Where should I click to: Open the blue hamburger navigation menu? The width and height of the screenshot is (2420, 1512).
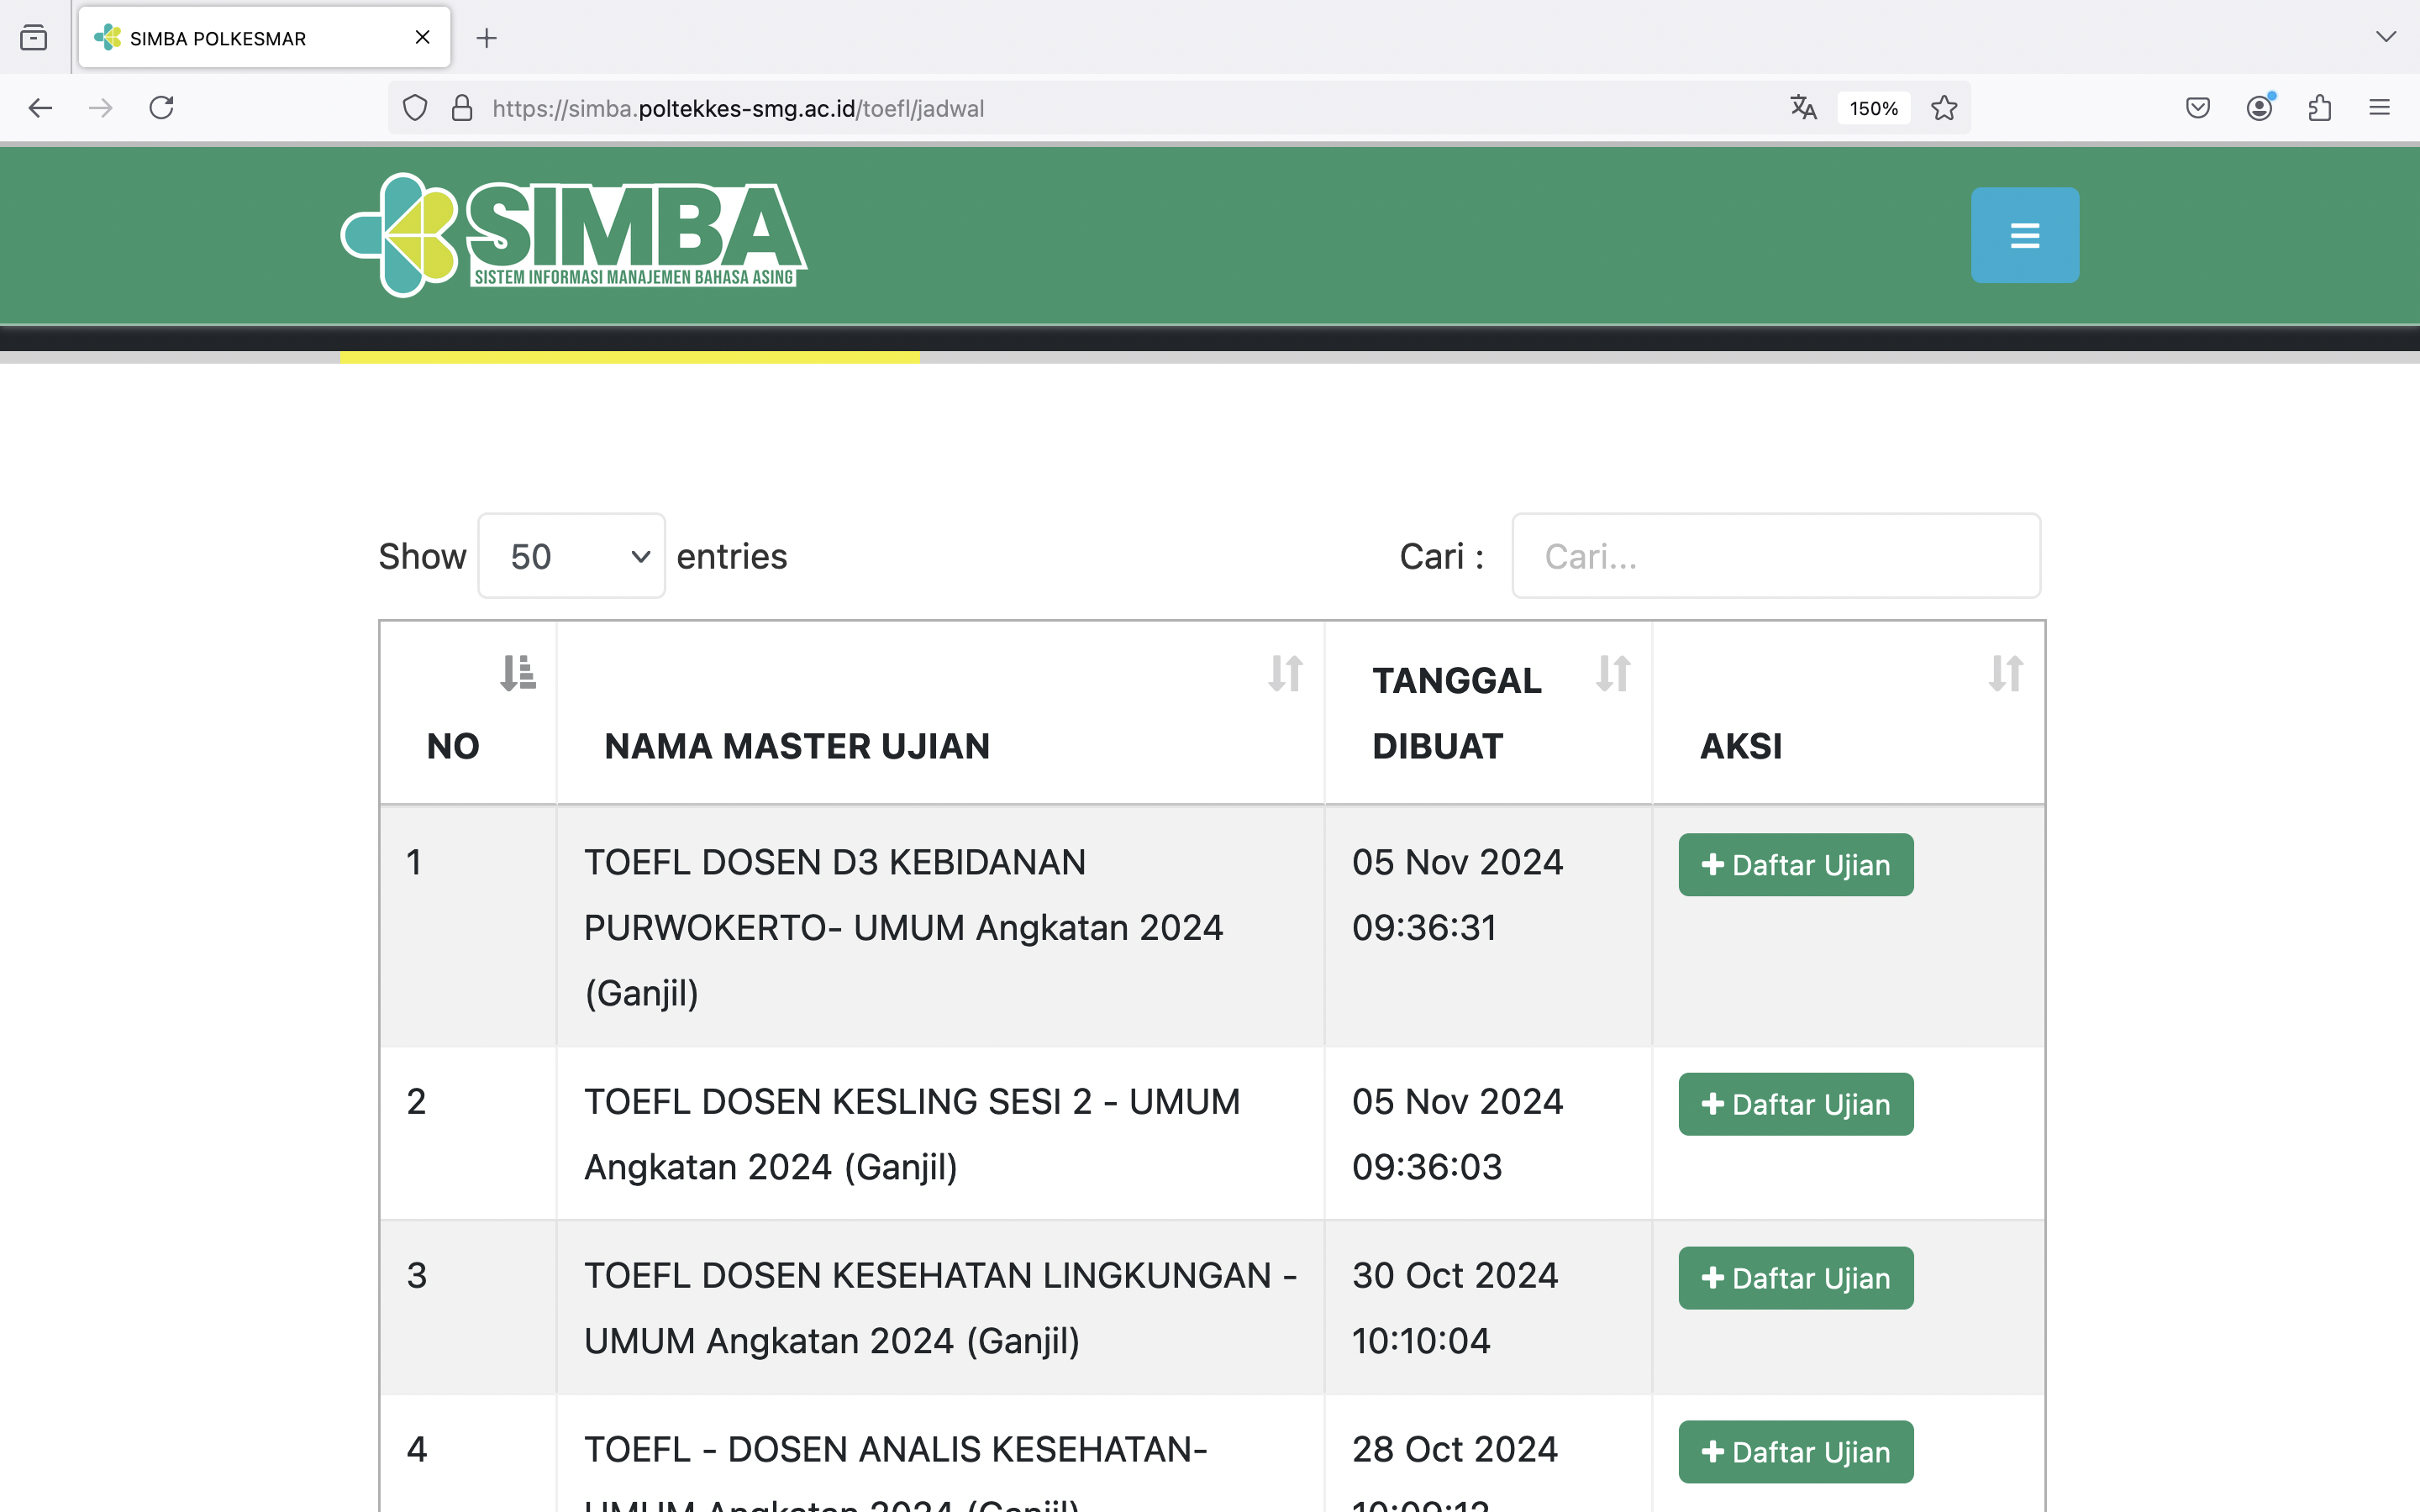tap(2025, 236)
